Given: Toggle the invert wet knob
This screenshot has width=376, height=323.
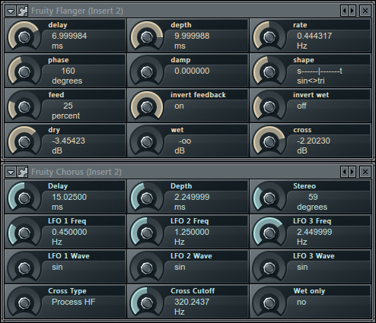Looking at the screenshot, I should click(269, 107).
